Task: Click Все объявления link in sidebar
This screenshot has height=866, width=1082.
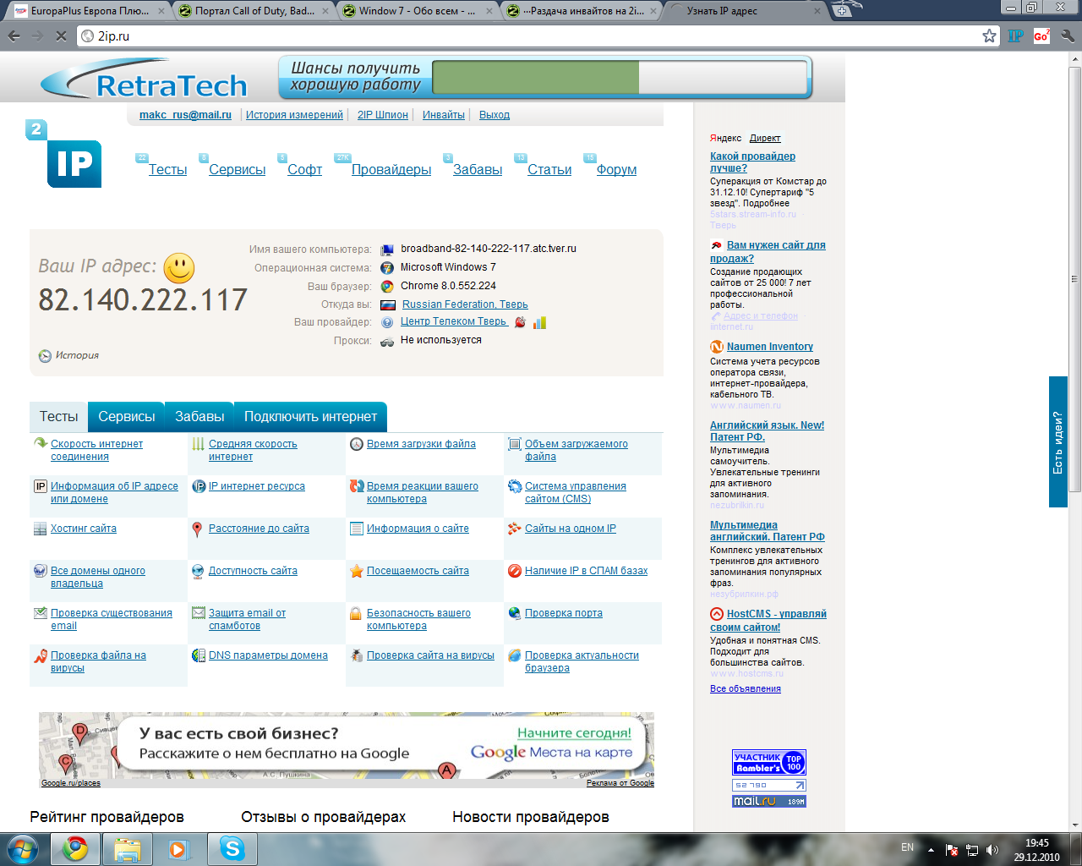Action: tap(746, 688)
